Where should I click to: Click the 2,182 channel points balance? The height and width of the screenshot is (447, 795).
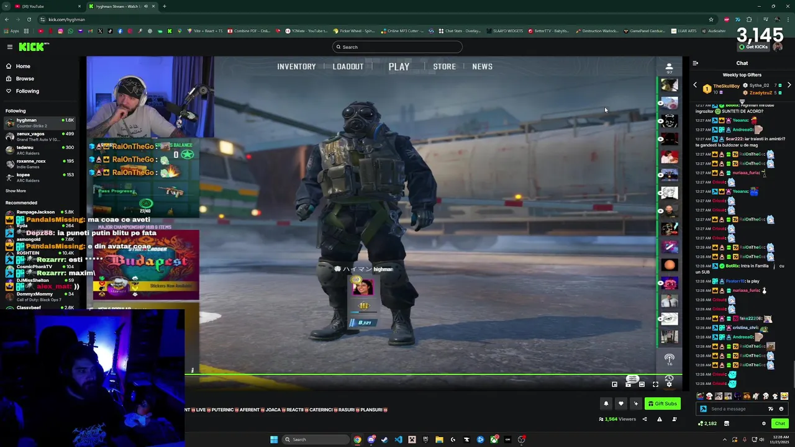707,423
